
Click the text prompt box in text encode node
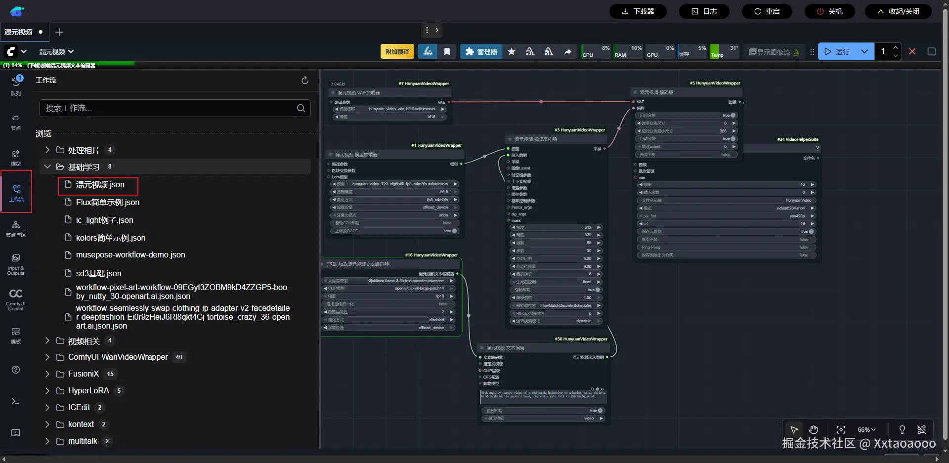click(x=543, y=397)
